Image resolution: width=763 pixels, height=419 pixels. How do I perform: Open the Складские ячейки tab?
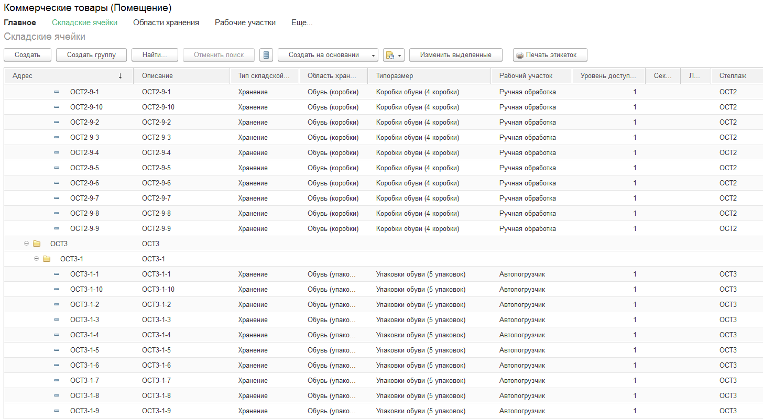[x=84, y=23]
